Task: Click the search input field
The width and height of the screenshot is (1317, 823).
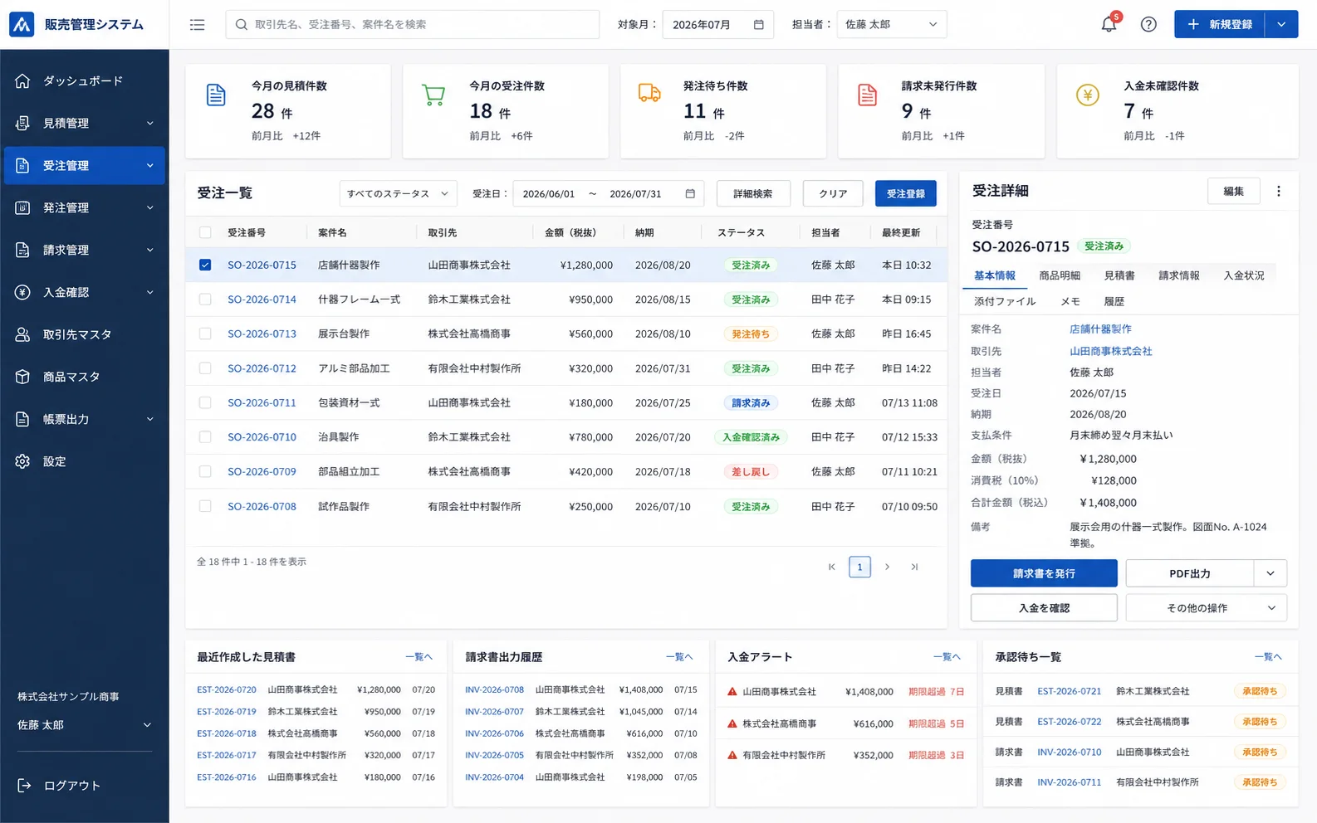Action: 412,25
